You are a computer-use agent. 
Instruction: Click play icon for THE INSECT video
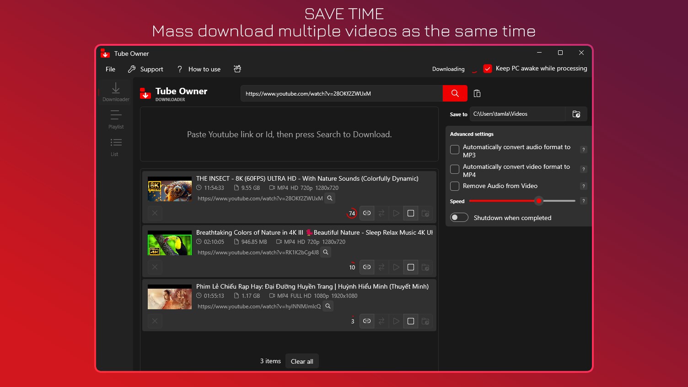[x=396, y=213]
